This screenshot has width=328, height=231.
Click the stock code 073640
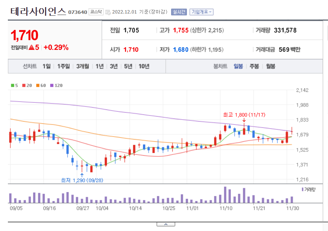tap(78, 12)
